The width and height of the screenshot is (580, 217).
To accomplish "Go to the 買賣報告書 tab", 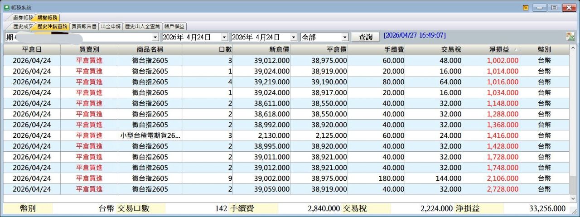I will click(84, 26).
